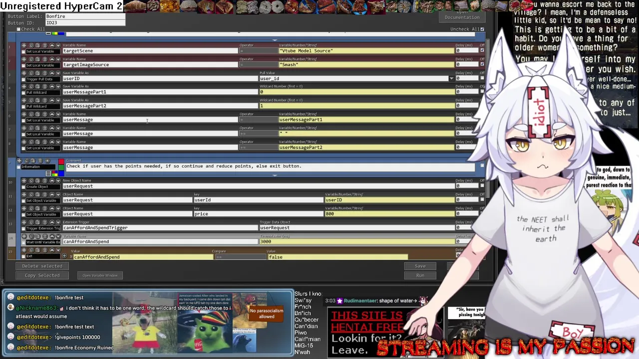Open the Documentation page
This screenshot has width=639, height=359.
(x=462, y=17)
